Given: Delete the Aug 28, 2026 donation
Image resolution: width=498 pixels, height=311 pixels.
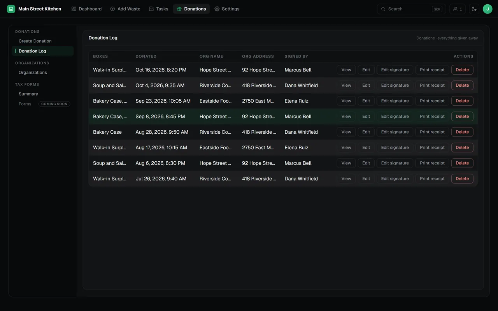Looking at the screenshot, I should [x=462, y=132].
